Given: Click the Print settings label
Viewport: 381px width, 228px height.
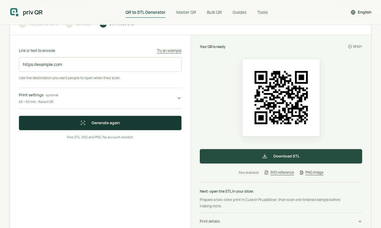Looking at the screenshot, I should [x=31, y=95].
